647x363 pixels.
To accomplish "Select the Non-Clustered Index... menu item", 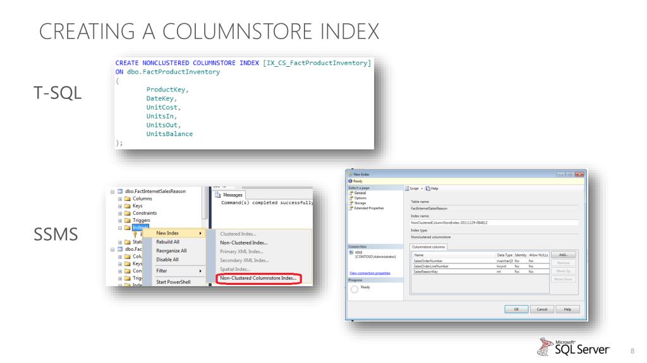I will click(244, 243).
